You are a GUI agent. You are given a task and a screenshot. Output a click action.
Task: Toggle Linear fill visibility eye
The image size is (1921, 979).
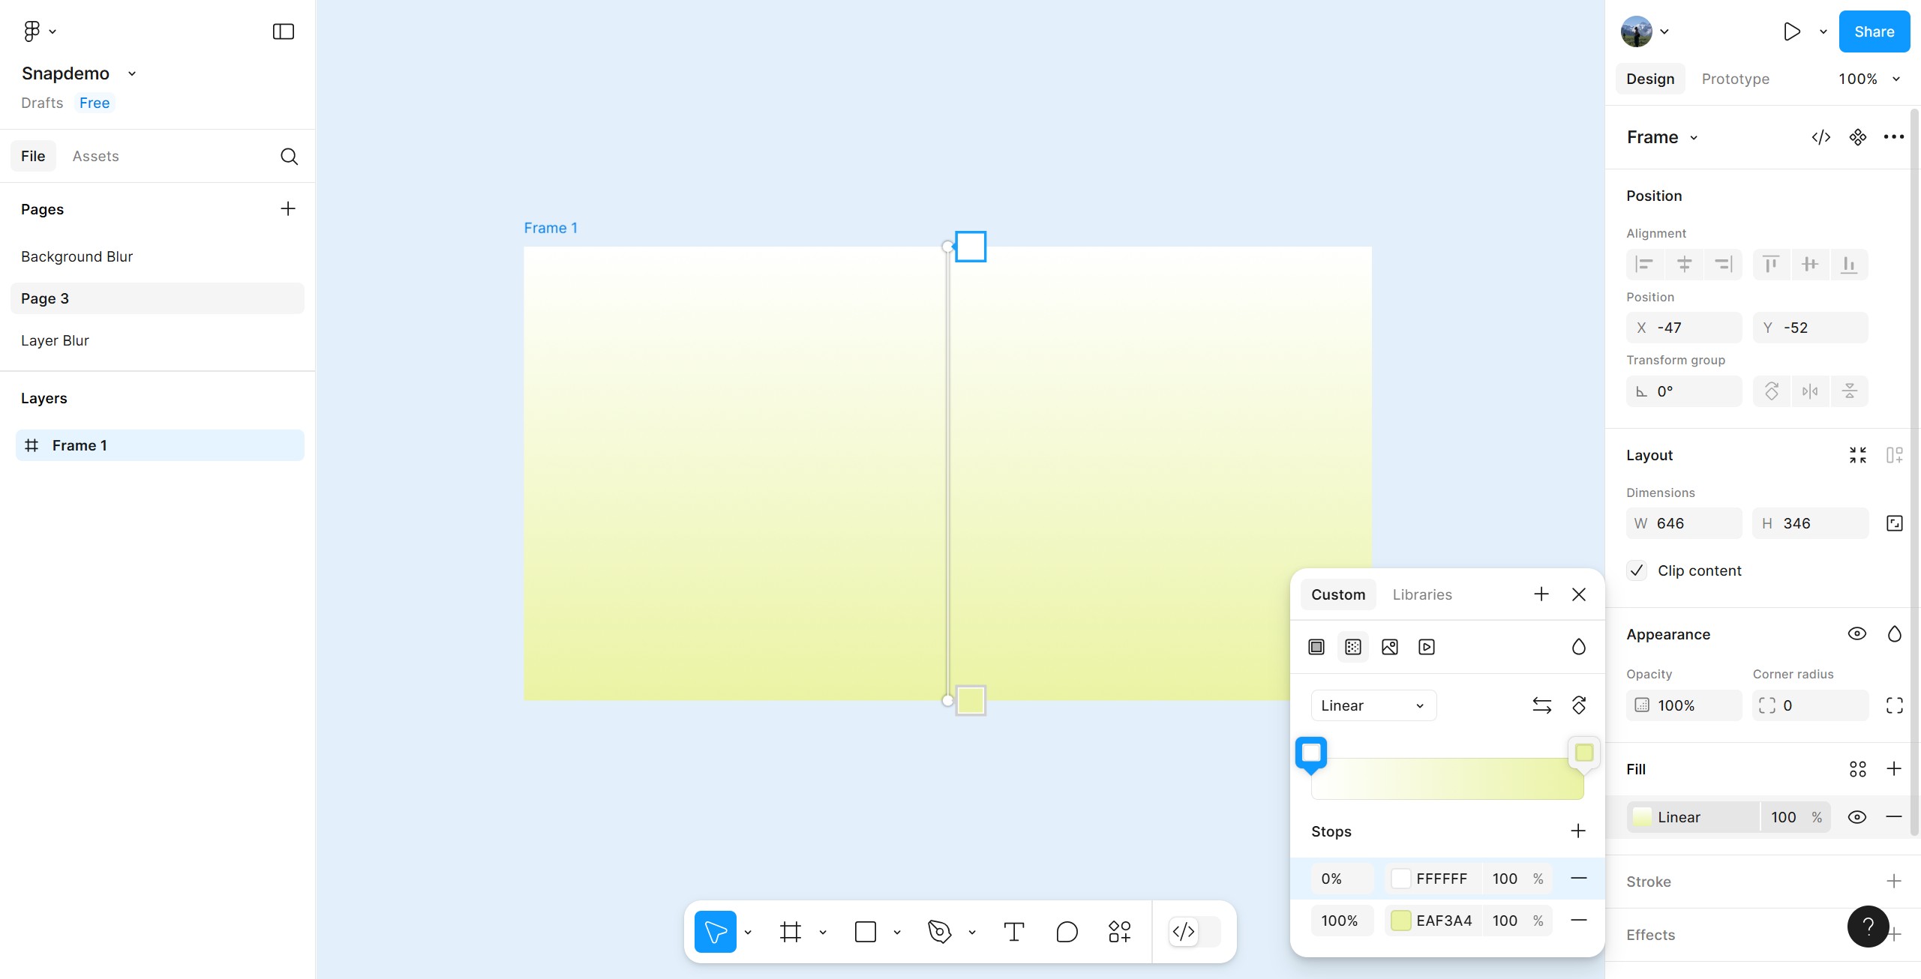(1857, 817)
